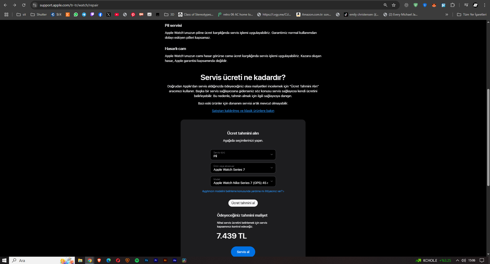Image resolution: width=490 pixels, height=264 pixels.
Task: Reload the Apple support page
Action: (24, 5)
